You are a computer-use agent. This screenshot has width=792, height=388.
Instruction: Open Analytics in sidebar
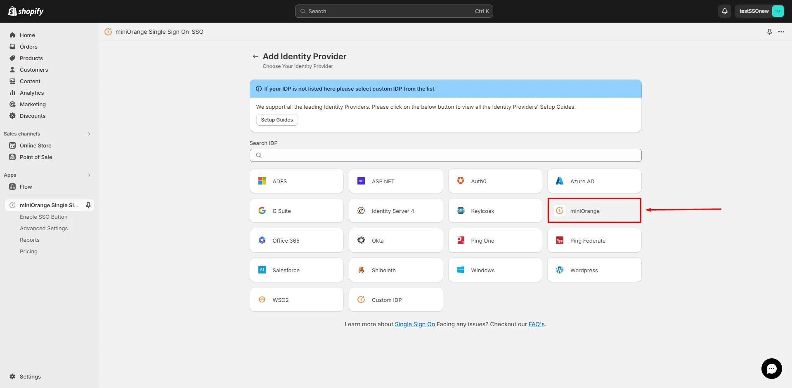(32, 93)
